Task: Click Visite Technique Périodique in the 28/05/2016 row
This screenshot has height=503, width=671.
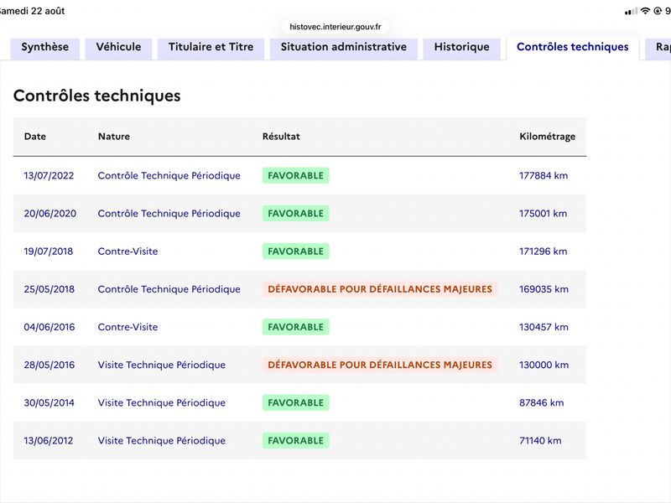Action: click(x=162, y=365)
